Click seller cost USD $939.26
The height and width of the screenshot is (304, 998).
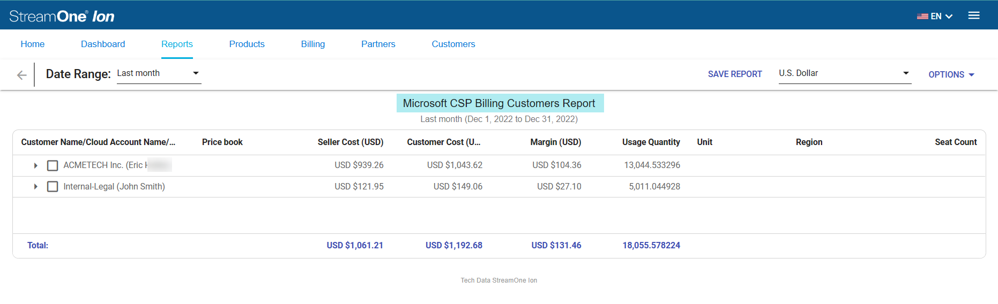tap(359, 165)
